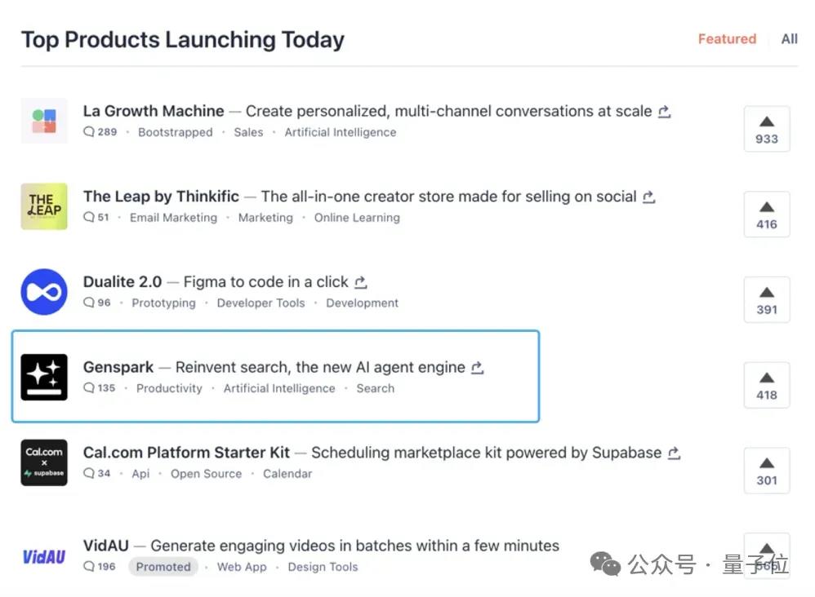Click the Promoted badge on VidAU
The height and width of the screenshot is (597, 815).
163,567
